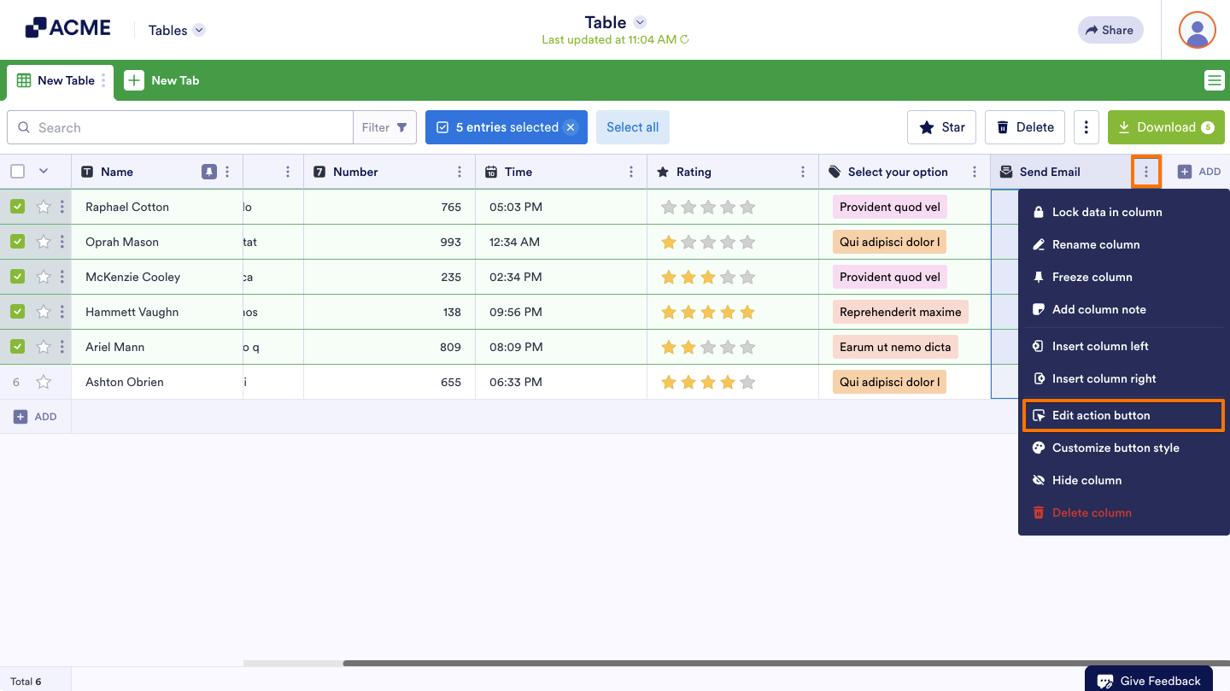The width and height of the screenshot is (1230, 691).
Task: Add a new row with ADD
Action: pos(35,417)
